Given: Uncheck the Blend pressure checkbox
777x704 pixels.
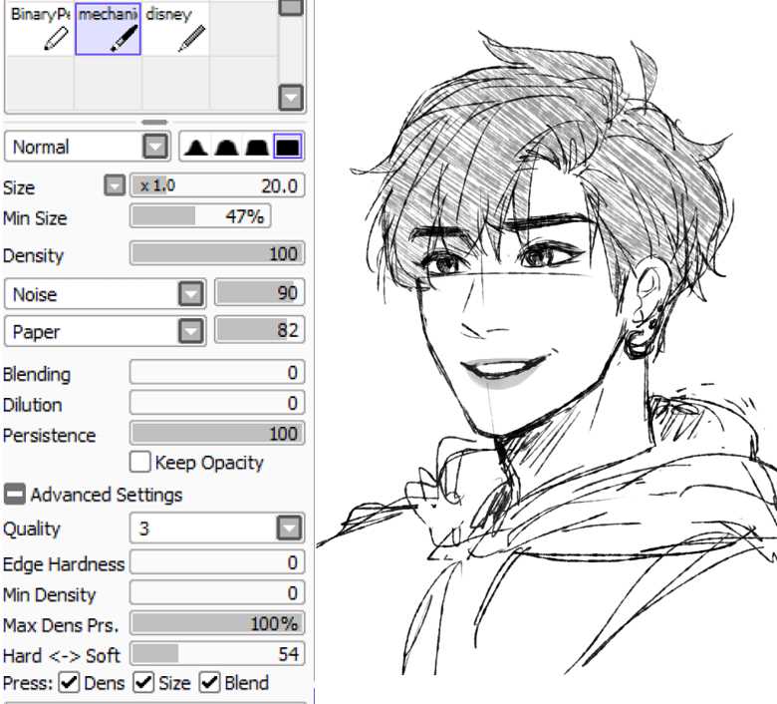Looking at the screenshot, I should coord(209,683).
